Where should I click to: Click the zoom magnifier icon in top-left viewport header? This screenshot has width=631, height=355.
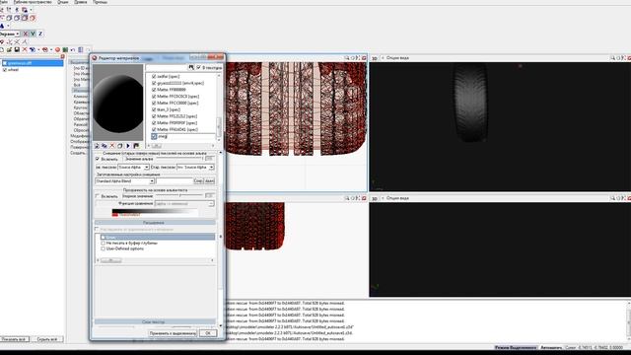(x=346, y=58)
